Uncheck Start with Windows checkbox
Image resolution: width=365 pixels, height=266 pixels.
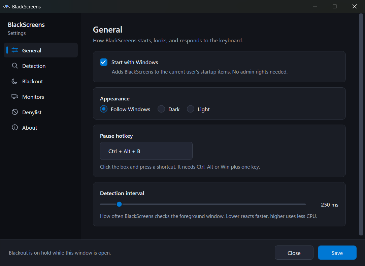point(104,62)
